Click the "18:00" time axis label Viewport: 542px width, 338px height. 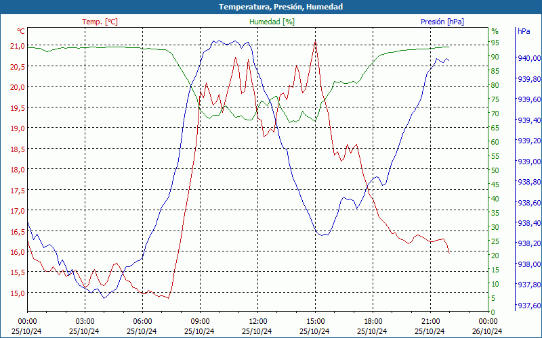[373, 322]
